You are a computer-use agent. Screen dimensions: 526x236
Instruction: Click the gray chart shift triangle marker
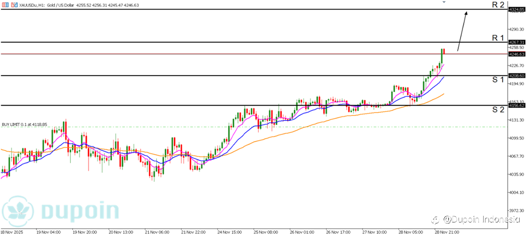(444, 2)
